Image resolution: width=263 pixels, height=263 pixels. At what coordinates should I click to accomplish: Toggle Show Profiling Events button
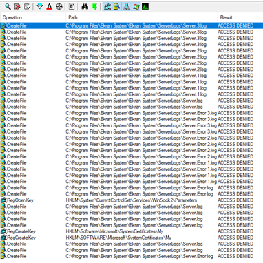click(145, 7)
